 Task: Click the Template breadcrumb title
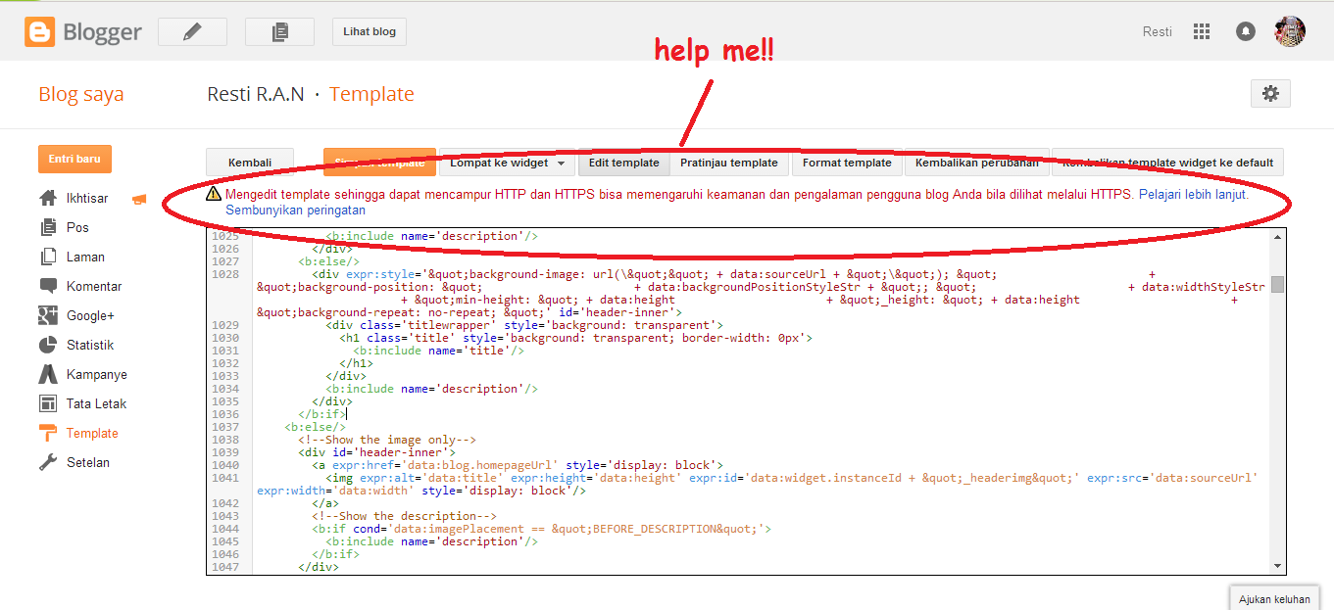pos(371,94)
